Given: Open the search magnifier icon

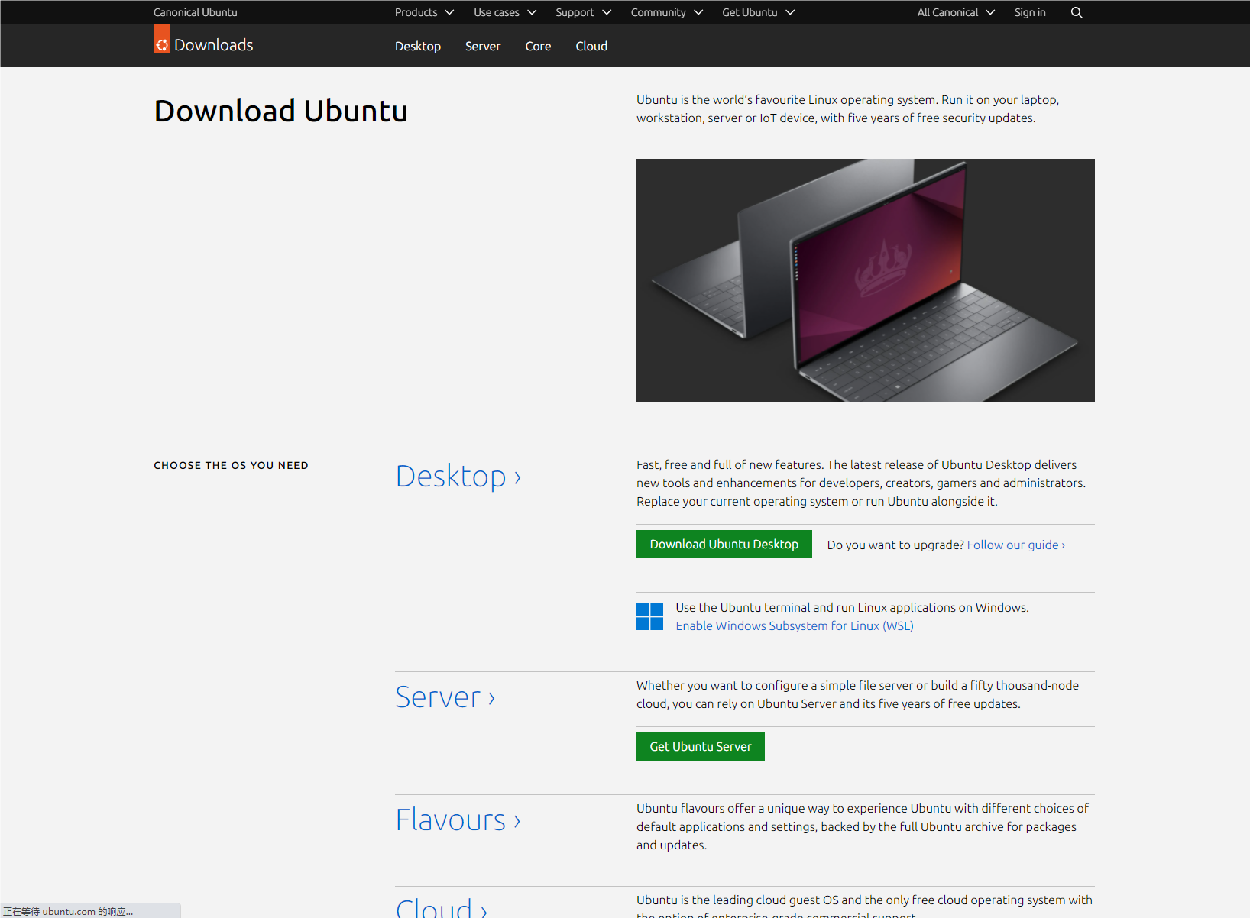Looking at the screenshot, I should [1077, 12].
